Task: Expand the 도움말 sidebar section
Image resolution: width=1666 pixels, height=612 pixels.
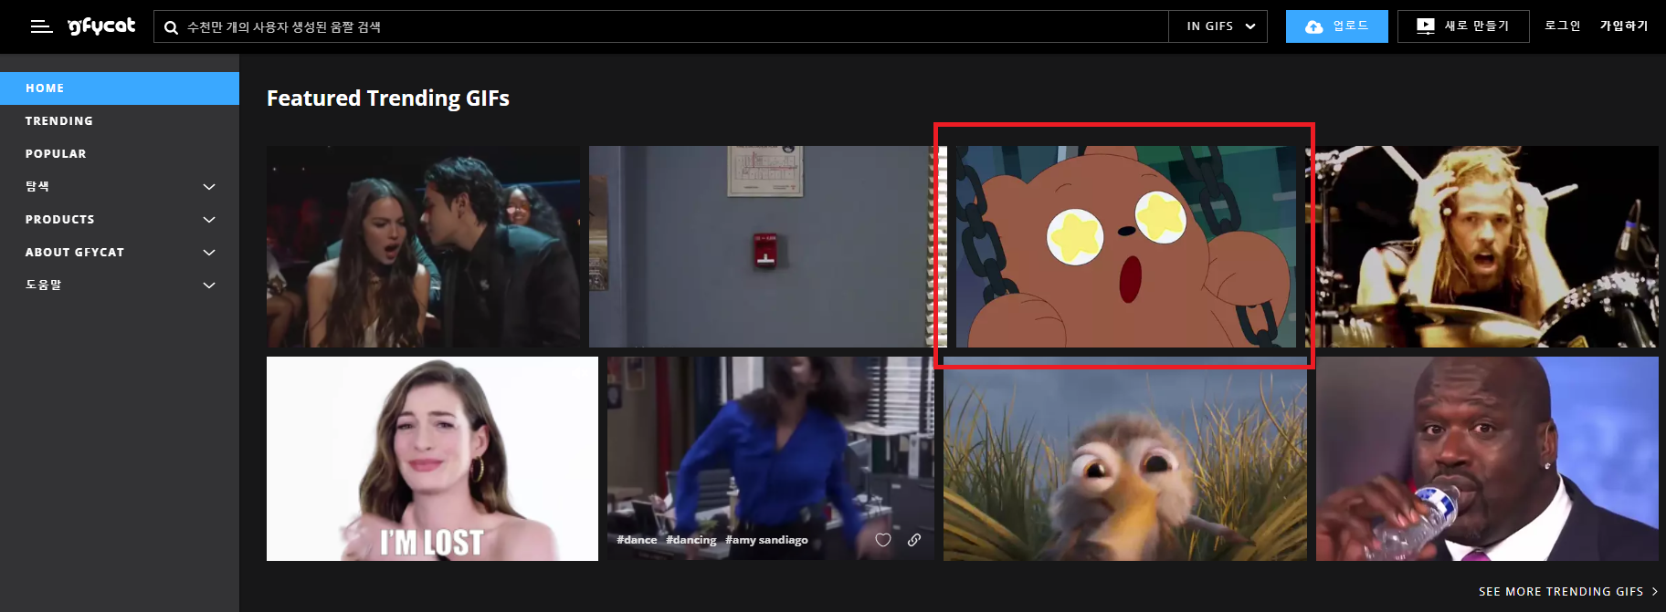Action: 120,285
